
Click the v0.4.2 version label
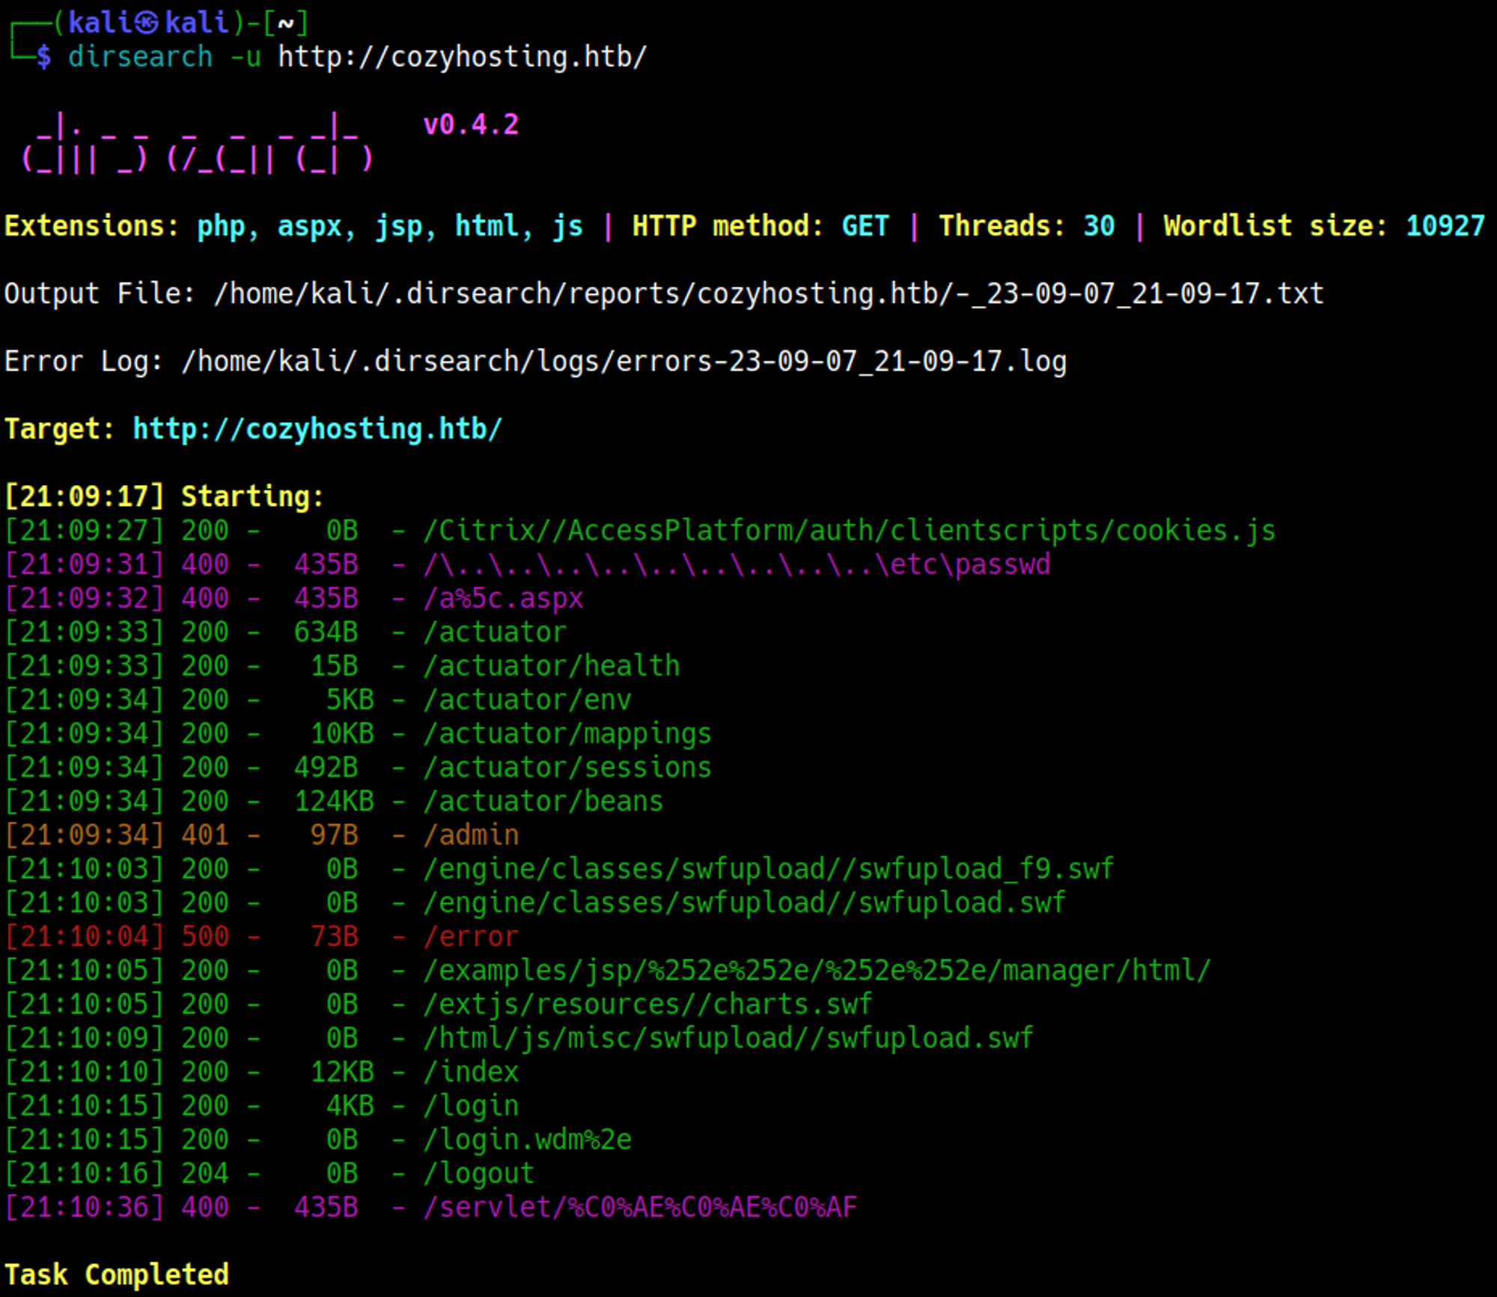click(470, 124)
